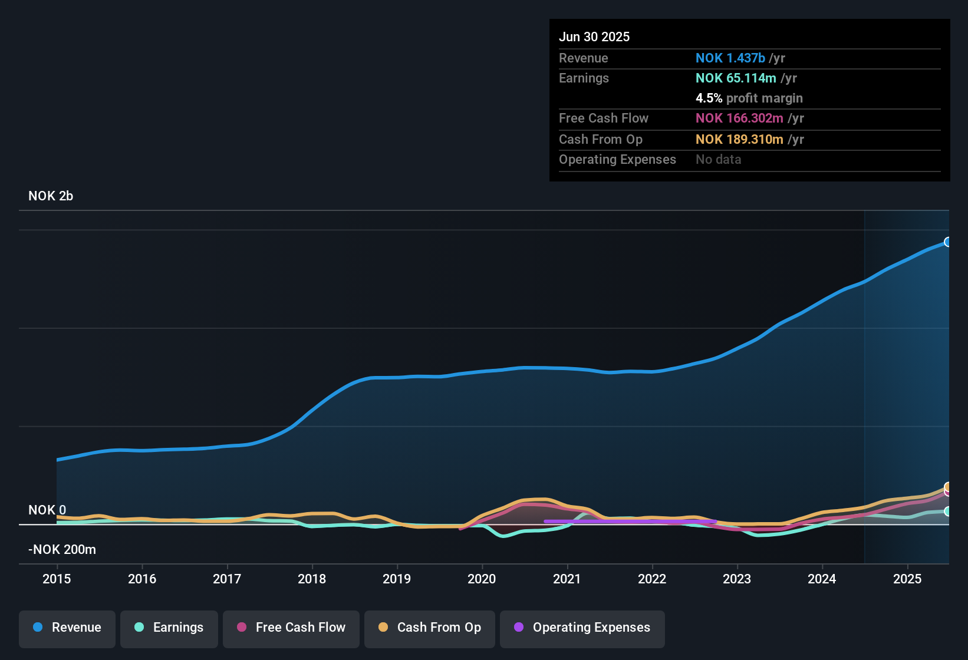Select the 2018 axis label

coord(312,579)
